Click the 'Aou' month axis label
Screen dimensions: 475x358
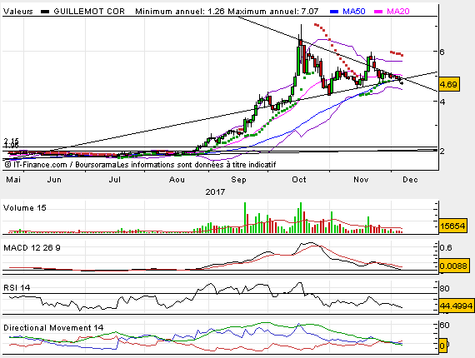177,180
